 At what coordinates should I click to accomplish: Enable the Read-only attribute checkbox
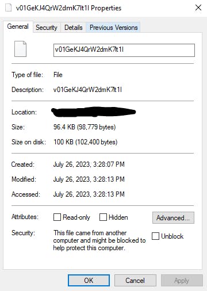coord(57,217)
